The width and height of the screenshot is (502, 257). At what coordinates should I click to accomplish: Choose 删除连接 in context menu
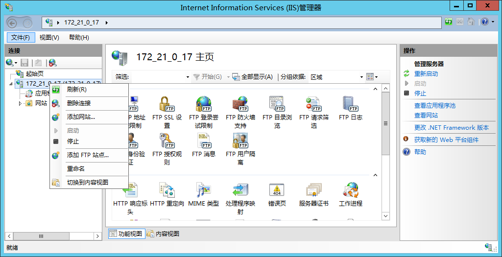[x=89, y=103]
